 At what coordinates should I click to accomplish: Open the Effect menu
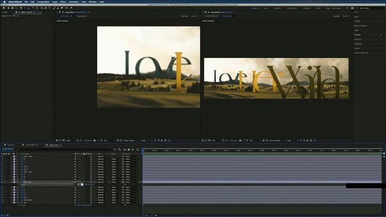tap(63, 2)
